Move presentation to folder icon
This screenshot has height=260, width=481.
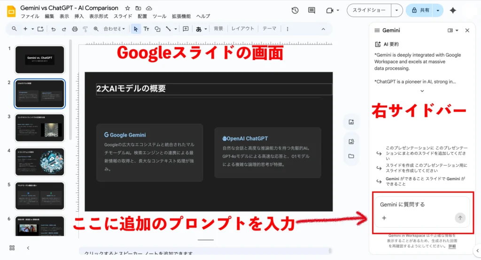[x=139, y=8]
